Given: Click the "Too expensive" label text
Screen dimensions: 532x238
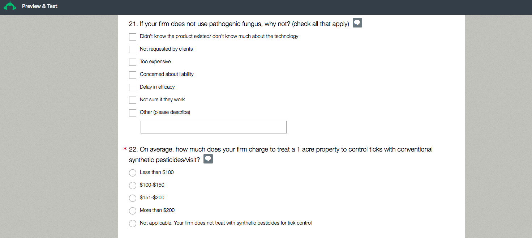Looking at the screenshot, I should coord(155,62).
